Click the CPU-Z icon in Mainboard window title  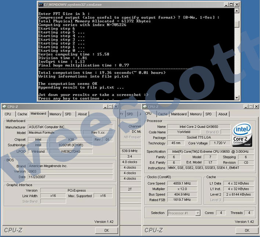(5, 106)
